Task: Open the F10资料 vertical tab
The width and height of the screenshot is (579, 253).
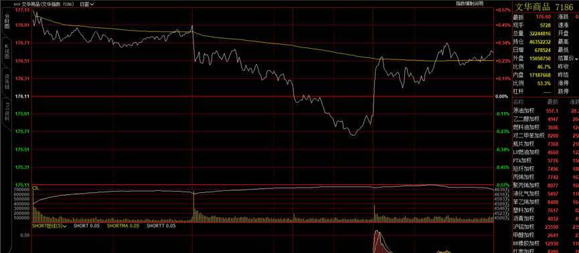Action: [7, 111]
